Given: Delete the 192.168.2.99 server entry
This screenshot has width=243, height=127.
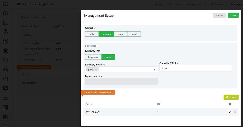Looking at the screenshot, I should point(235,112).
